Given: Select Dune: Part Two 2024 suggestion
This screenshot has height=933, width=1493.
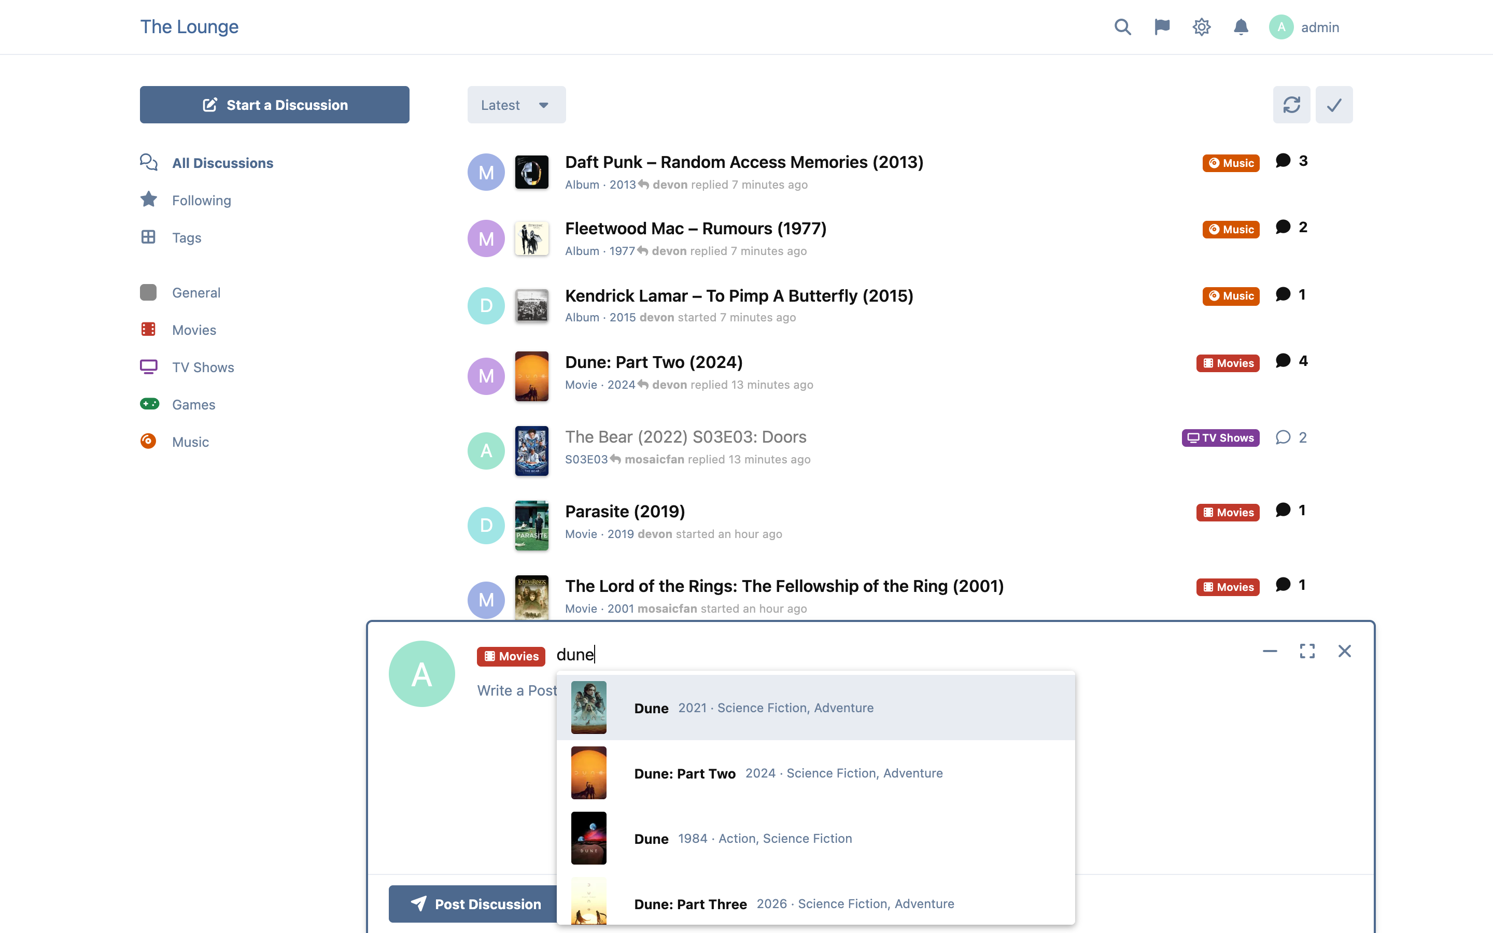Looking at the screenshot, I should (x=815, y=773).
